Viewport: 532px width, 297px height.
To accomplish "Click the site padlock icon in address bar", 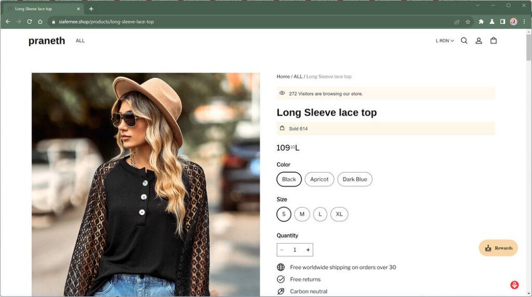I will [54, 22].
